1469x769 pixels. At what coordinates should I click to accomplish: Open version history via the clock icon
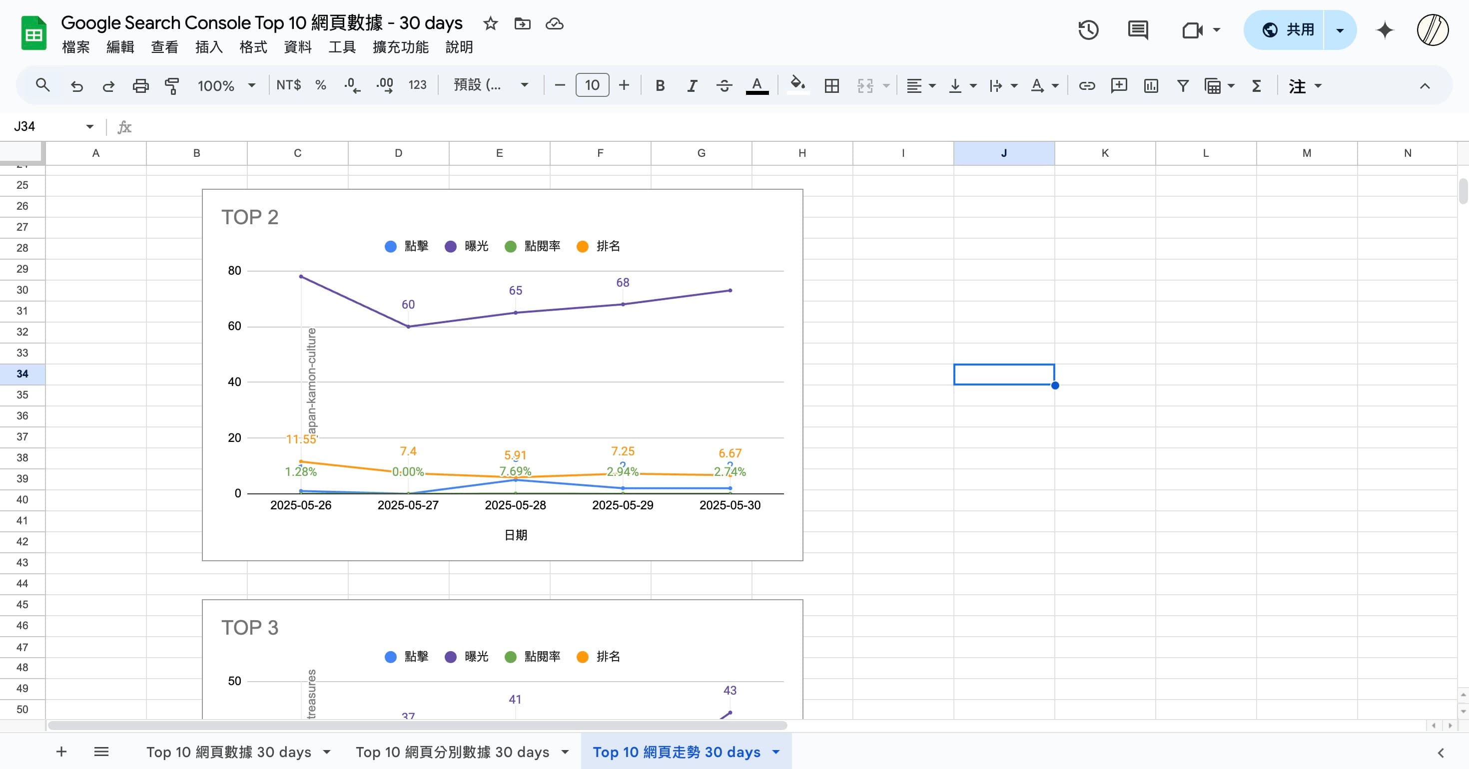pos(1088,29)
